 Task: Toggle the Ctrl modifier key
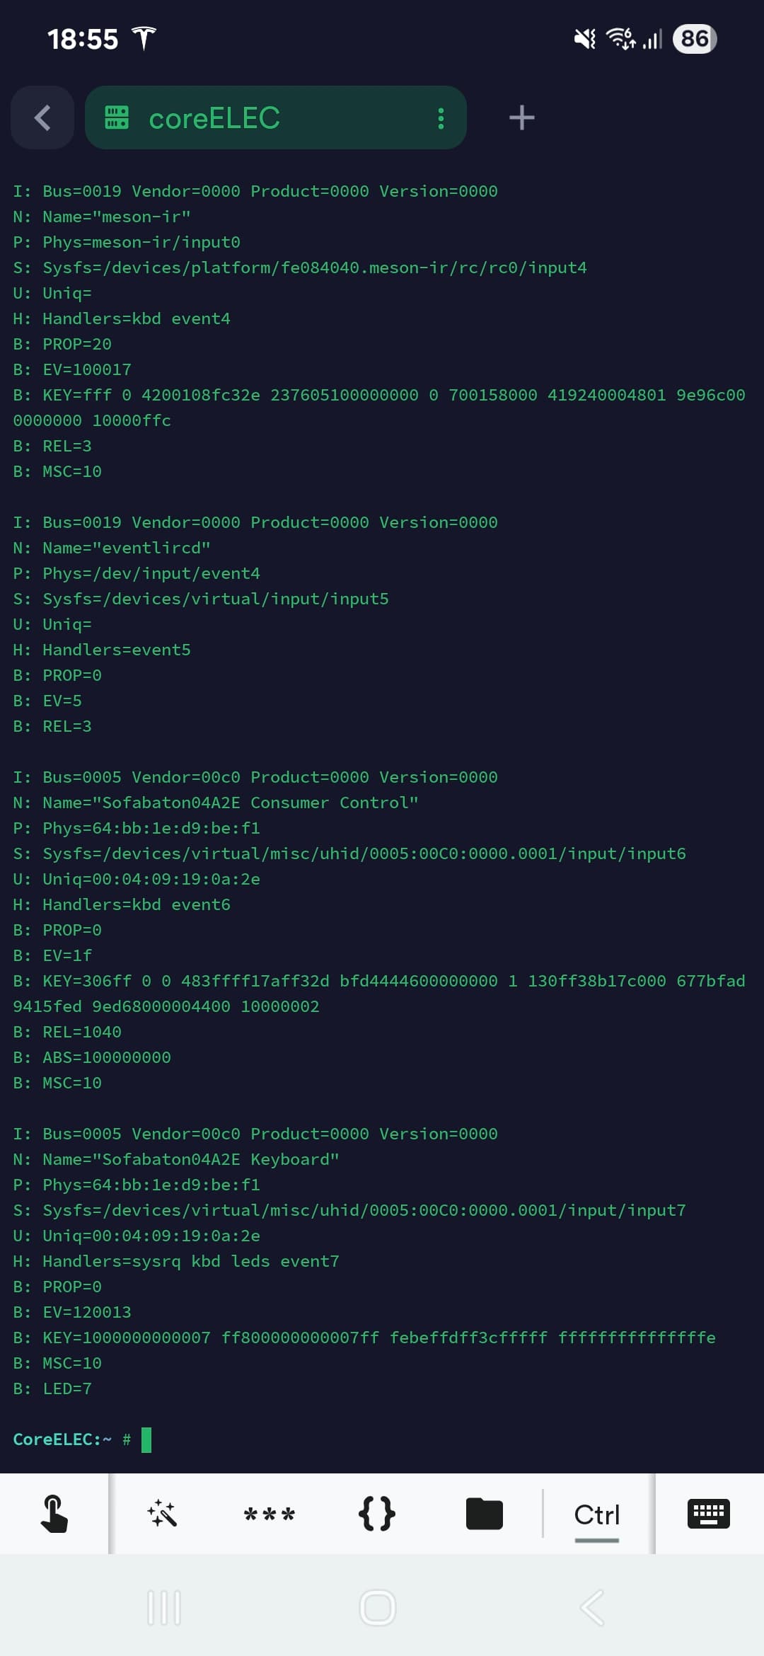click(597, 1515)
